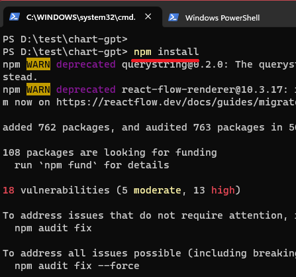Click the red 18 vulnerabilities count
This screenshot has width=296, height=277.
9,190
